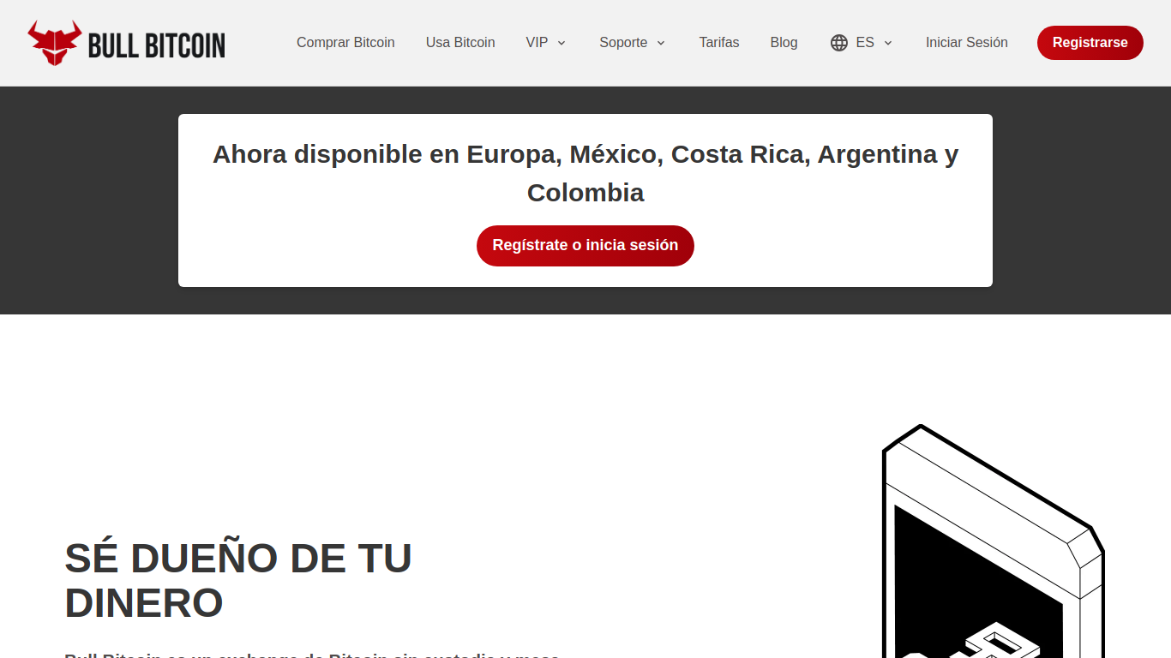Click Regístrate o inicia sesión button
Image resolution: width=1171 pixels, height=658 pixels.
[585, 246]
